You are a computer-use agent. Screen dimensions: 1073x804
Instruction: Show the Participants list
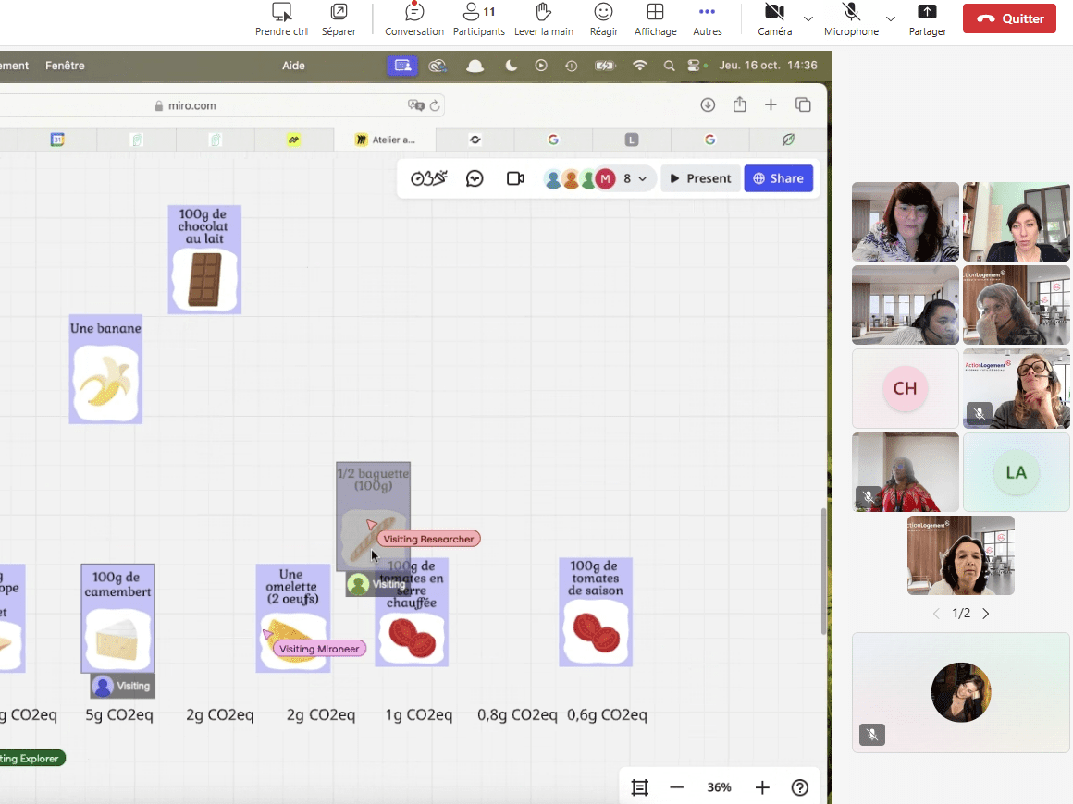point(478,19)
